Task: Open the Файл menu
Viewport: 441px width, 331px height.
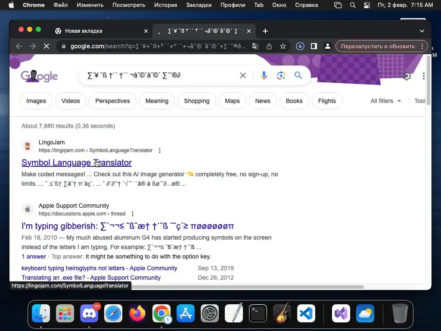Action: pos(60,5)
